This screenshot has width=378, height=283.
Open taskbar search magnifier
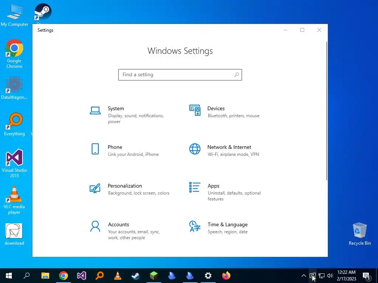coord(27,276)
